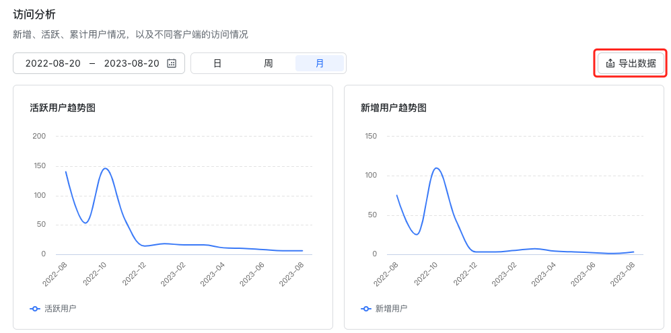Click the 150 y-axis label in new users chart

coord(370,136)
